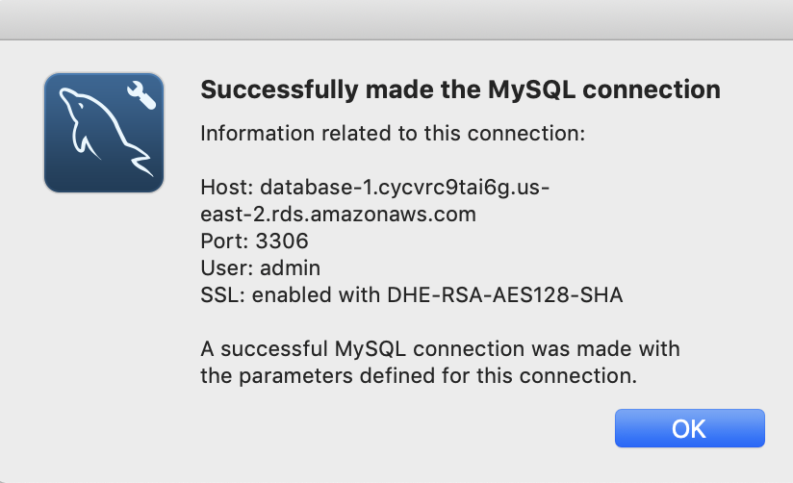793x483 pixels.
Task: Click the MySQL Workbench dolphin icon
Action: tap(104, 133)
